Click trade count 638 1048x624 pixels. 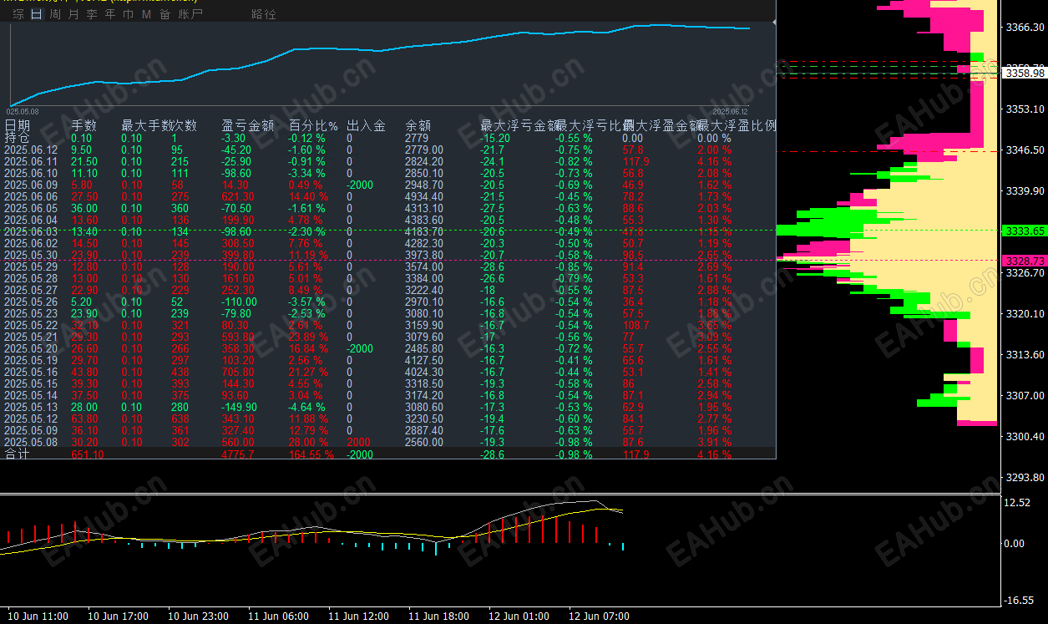(180, 419)
